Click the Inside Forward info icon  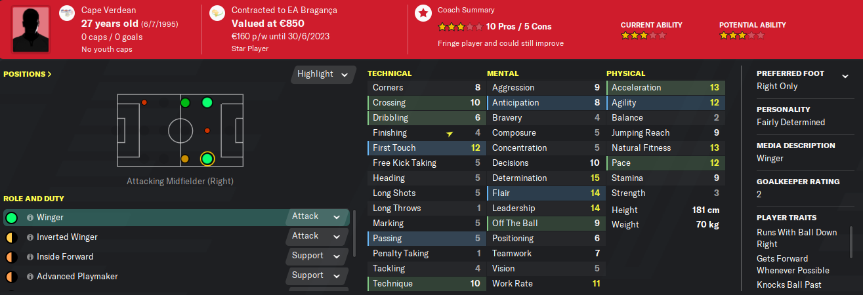(30, 257)
